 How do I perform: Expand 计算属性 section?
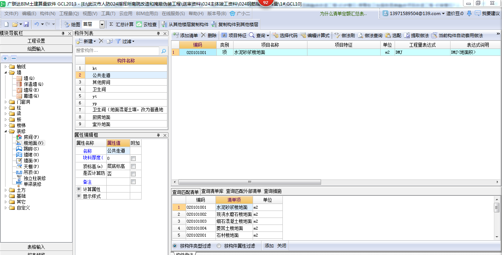(79, 189)
